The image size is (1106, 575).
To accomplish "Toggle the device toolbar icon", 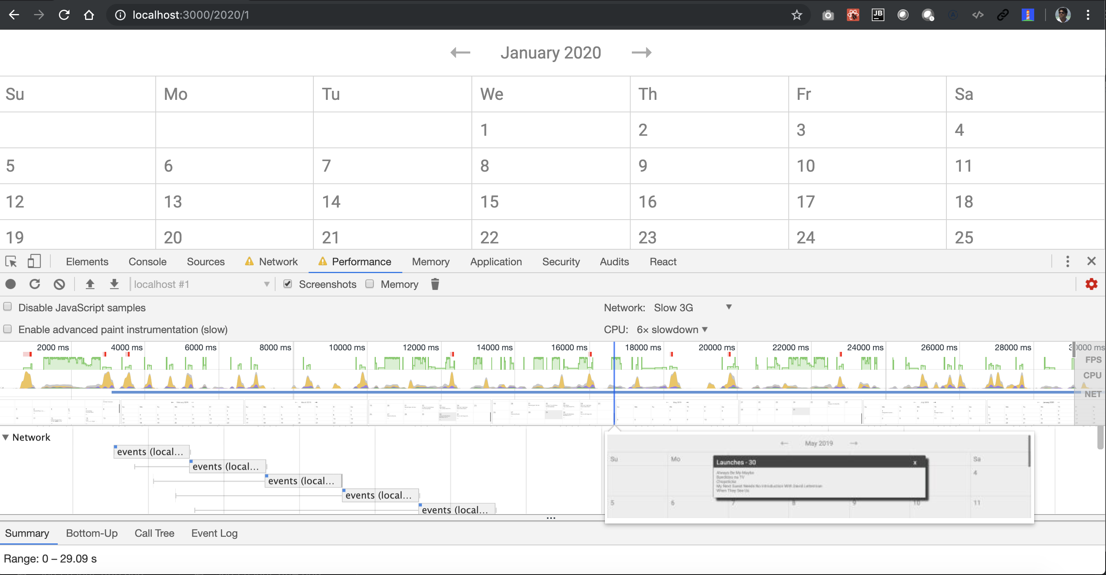I will [34, 261].
